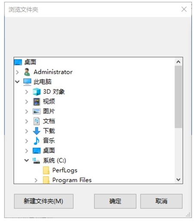Click the 文档 document icon
194x221 pixels.
[x=37, y=121]
